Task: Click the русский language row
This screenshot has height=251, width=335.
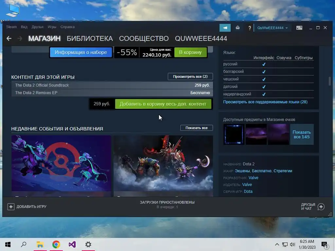Action: pos(268,64)
